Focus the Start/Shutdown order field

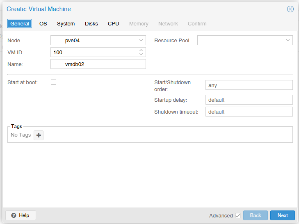(x=249, y=85)
